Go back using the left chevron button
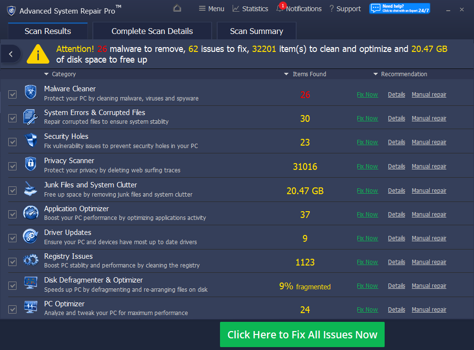474x350 pixels. point(11,54)
